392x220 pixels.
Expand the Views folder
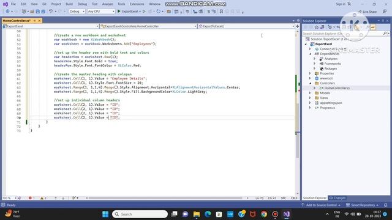[x=311, y=98]
